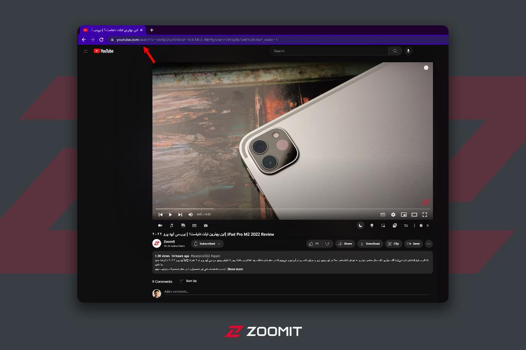Expand description with Show more
Viewport: 526px width, 350px height.
point(235,269)
